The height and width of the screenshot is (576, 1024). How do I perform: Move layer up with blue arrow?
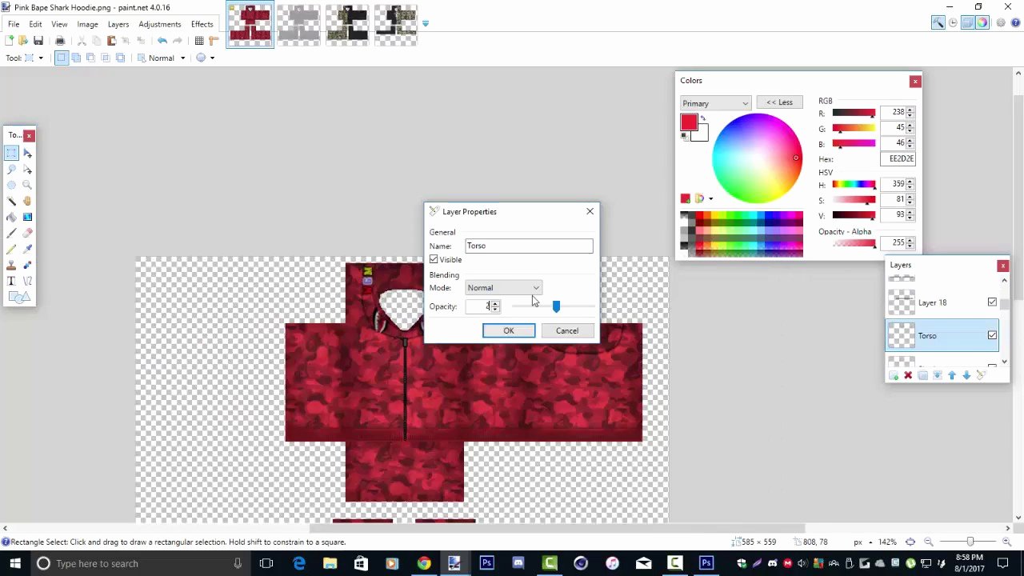coord(952,375)
